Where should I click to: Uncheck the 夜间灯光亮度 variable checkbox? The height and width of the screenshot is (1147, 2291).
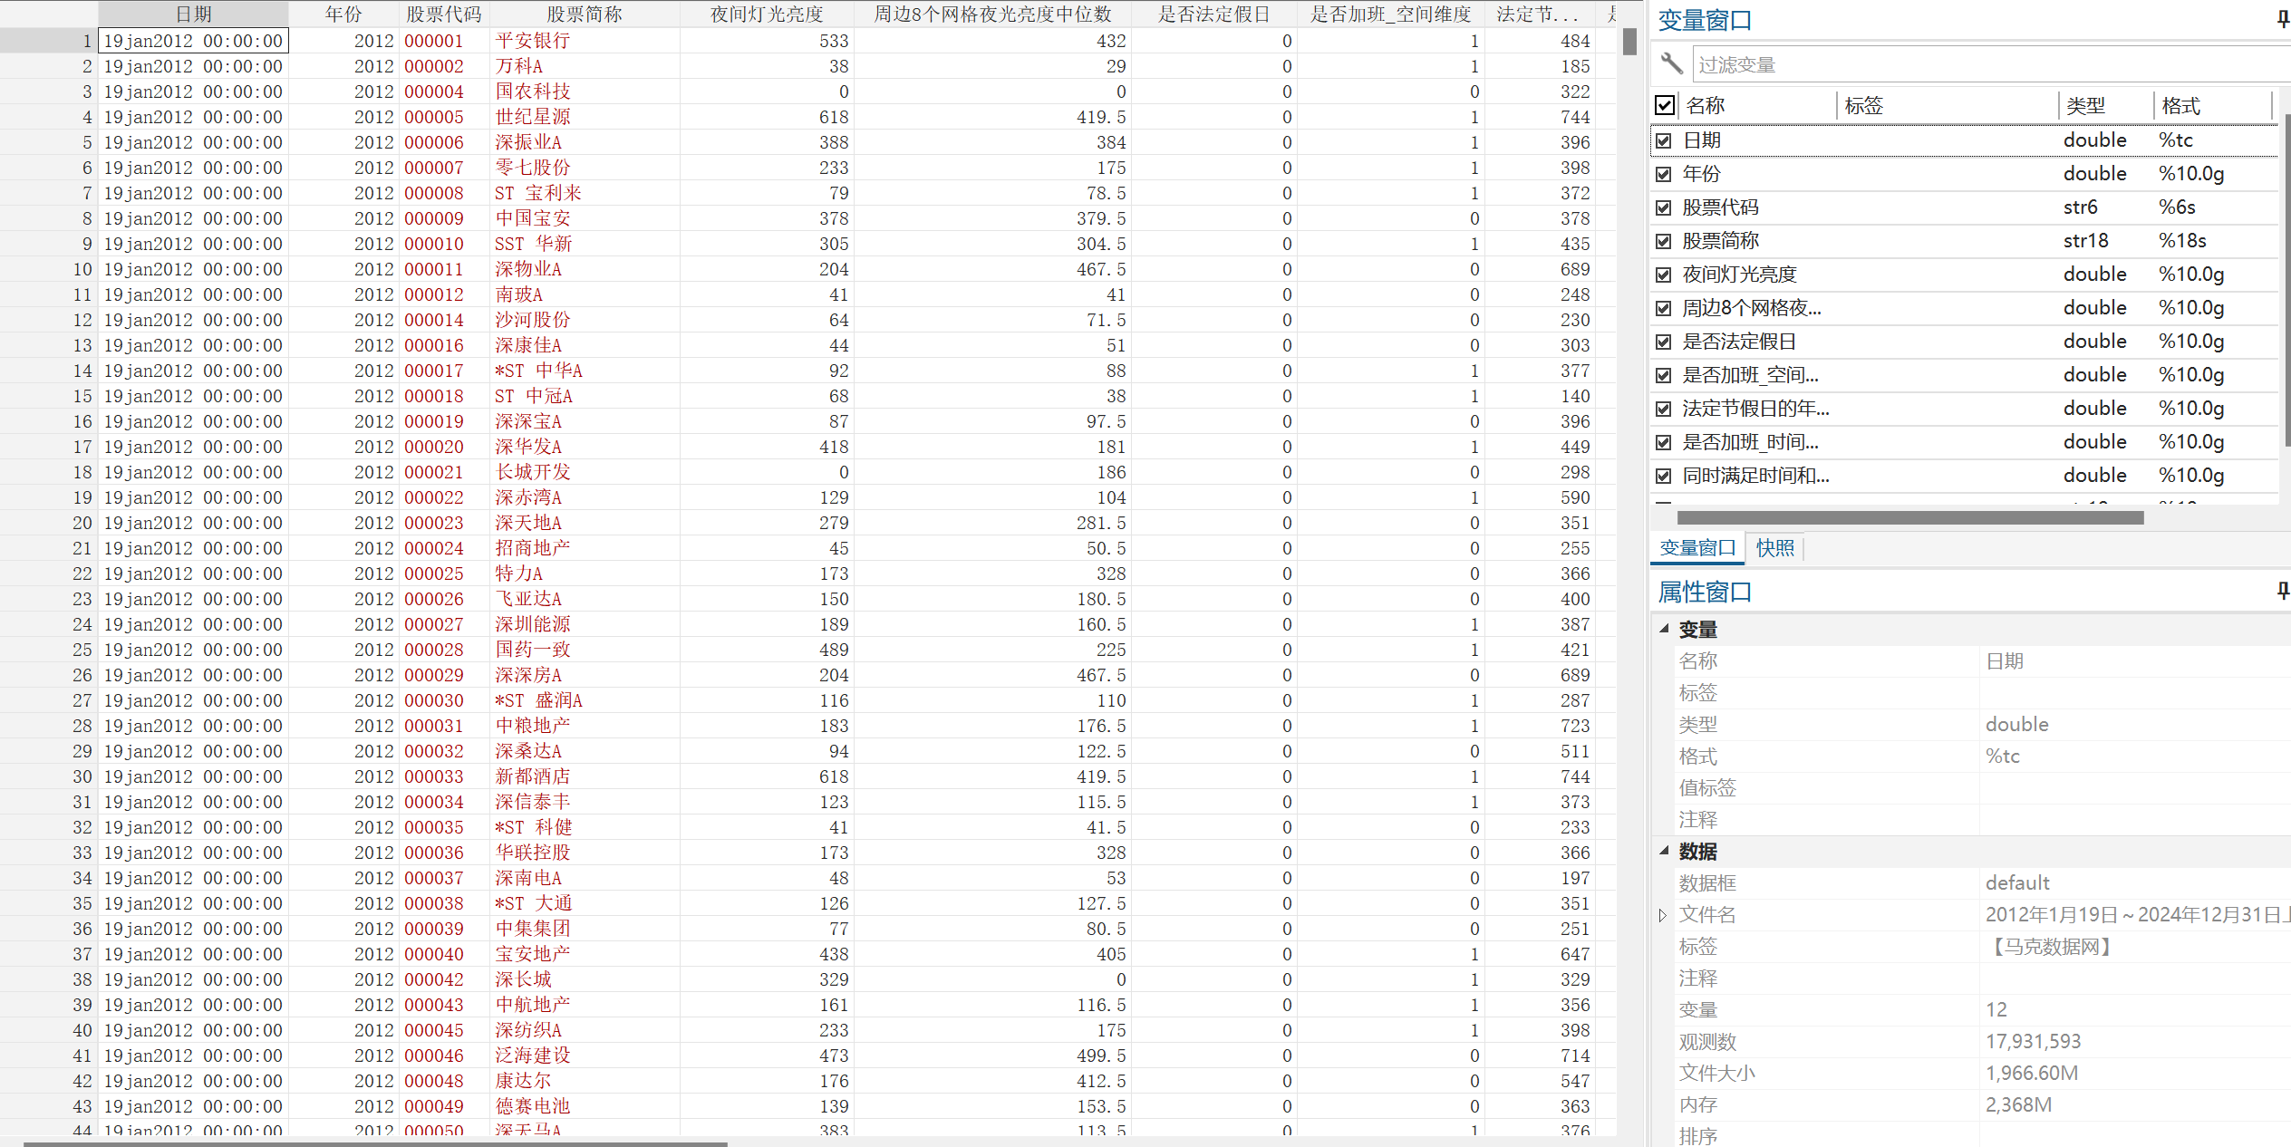[1664, 275]
